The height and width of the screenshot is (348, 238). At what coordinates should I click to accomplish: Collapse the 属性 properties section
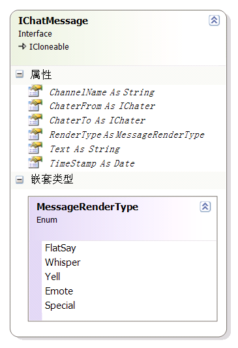pos(20,74)
